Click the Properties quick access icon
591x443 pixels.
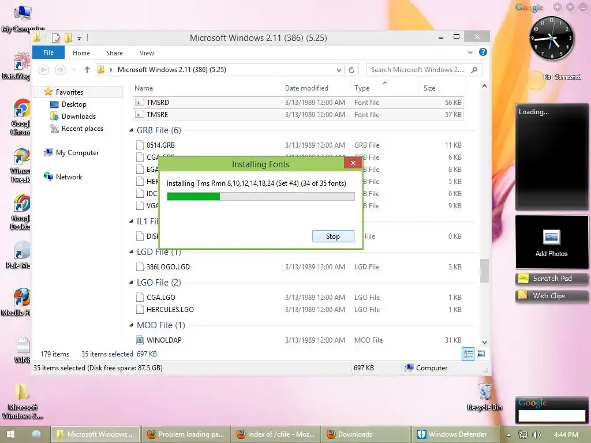tap(56, 37)
